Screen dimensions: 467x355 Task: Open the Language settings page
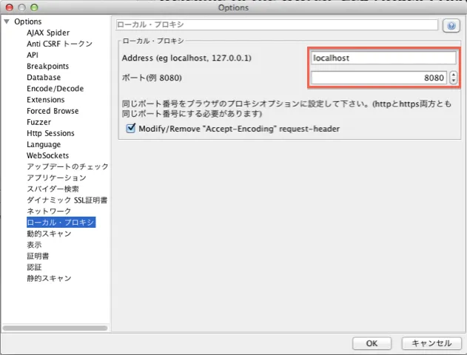click(44, 144)
